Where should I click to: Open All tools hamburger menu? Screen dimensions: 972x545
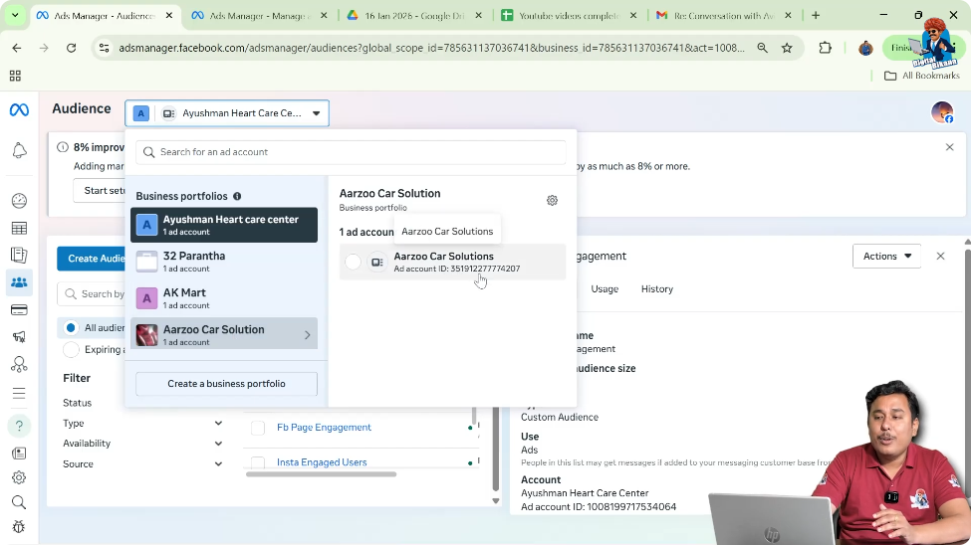pyautogui.click(x=19, y=393)
